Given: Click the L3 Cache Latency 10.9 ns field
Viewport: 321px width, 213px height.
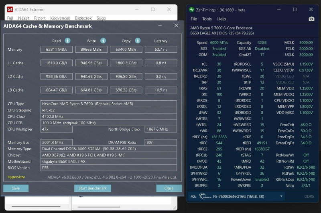Looking at the screenshot, I should click(x=161, y=90).
